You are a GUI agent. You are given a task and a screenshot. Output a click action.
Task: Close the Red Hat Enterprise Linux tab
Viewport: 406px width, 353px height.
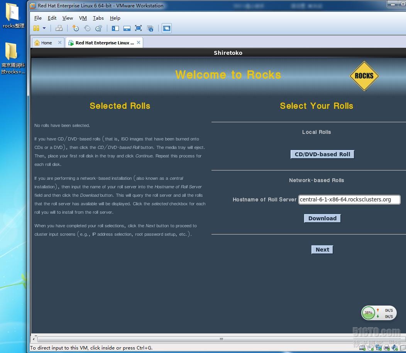pos(139,42)
